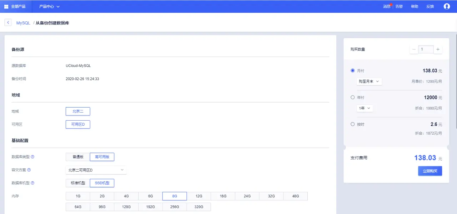
Task: Open the 1年 duration dropdown
Action: [x=365, y=108]
